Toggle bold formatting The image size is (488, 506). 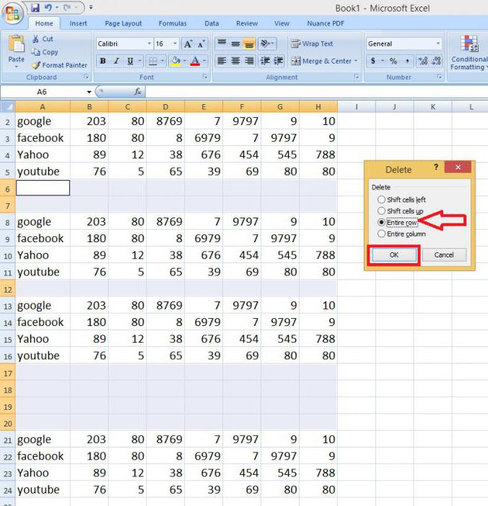103,61
